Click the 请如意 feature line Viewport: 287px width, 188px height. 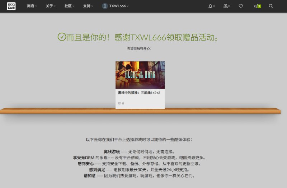[x=139, y=176]
